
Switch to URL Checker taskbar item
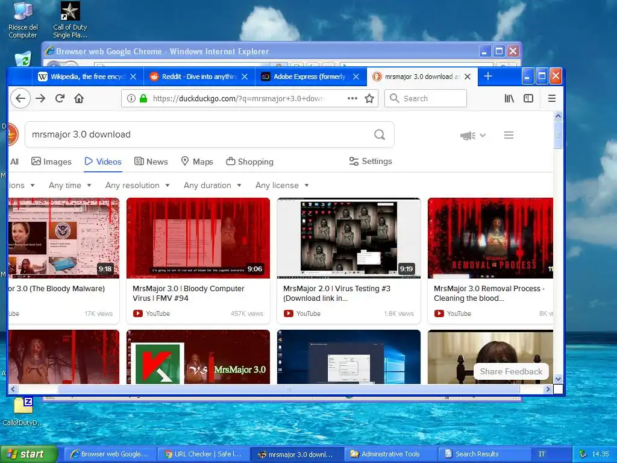(x=204, y=454)
